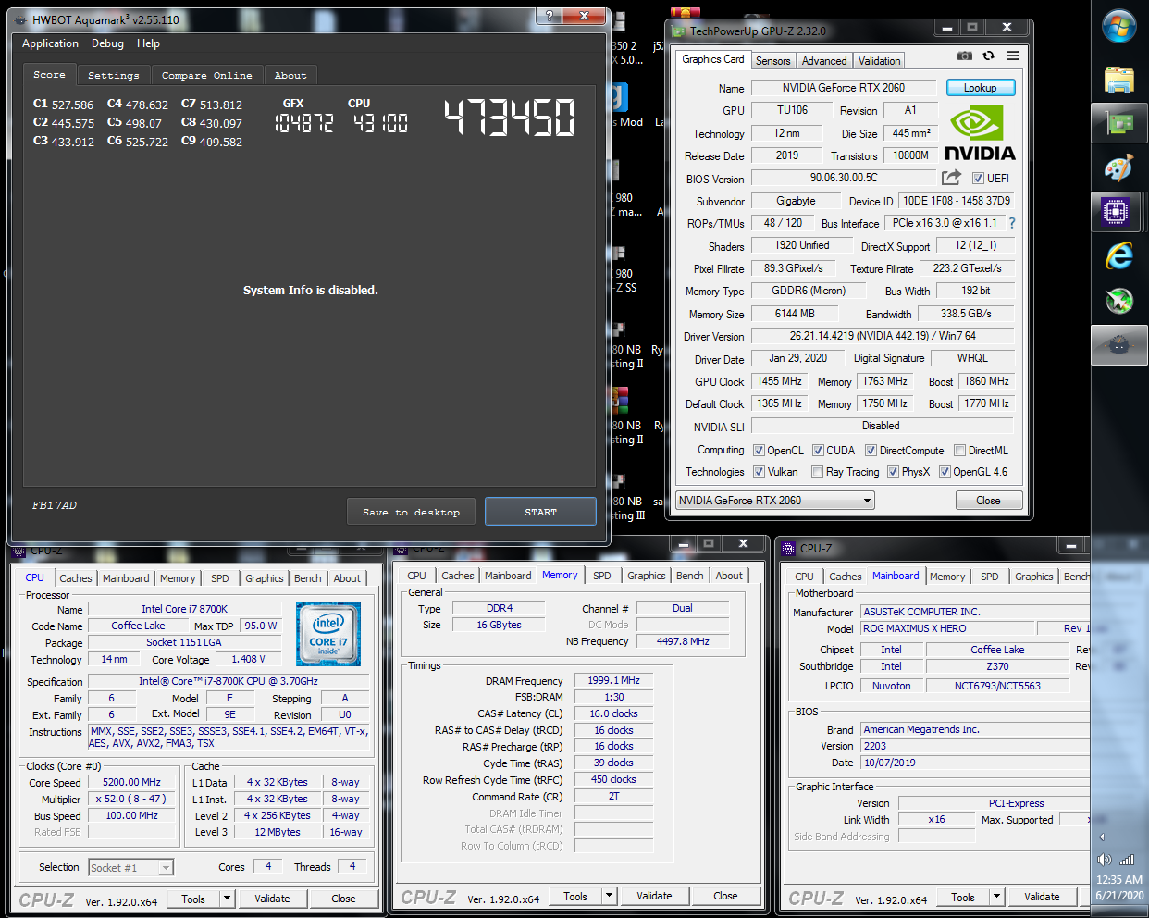Click the volume speaker tray icon
Image resolution: width=1149 pixels, height=918 pixels.
[x=1104, y=860]
